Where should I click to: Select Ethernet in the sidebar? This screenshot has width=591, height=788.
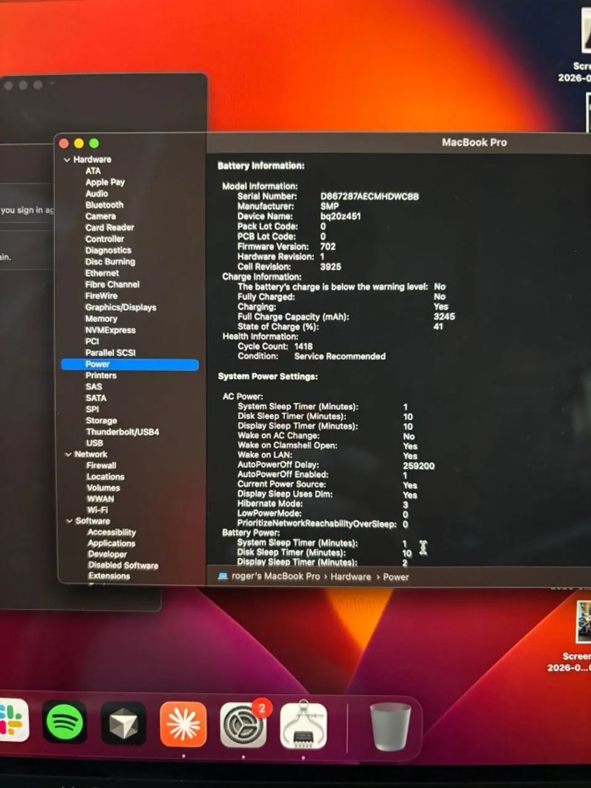coord(102,273)
